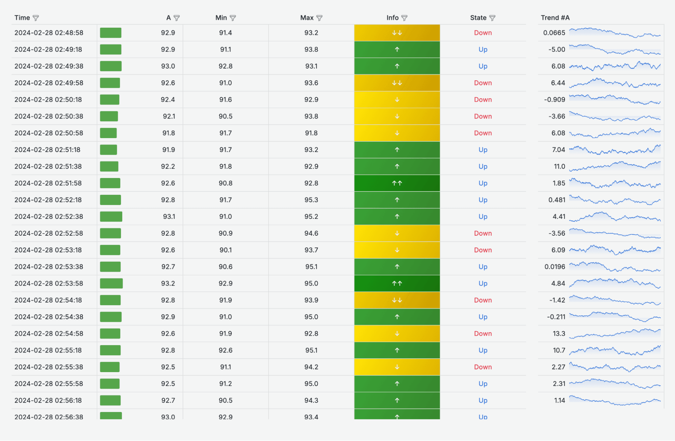Viewport: 675px width, 441px height.
Task: Click the double up-arrow indicator at 02:53:58
Action: point(397,283)
